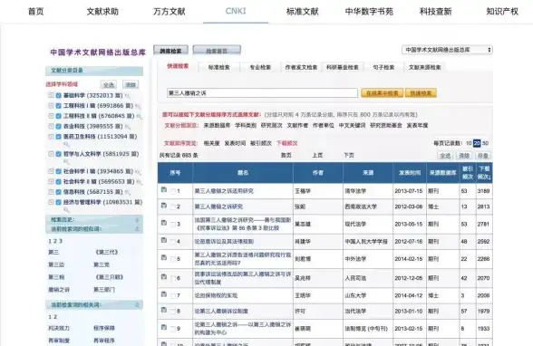The height and width of the screenshot is (346, 533).
Task: Switch to the 标准检索 search tab
Action: 219,67
